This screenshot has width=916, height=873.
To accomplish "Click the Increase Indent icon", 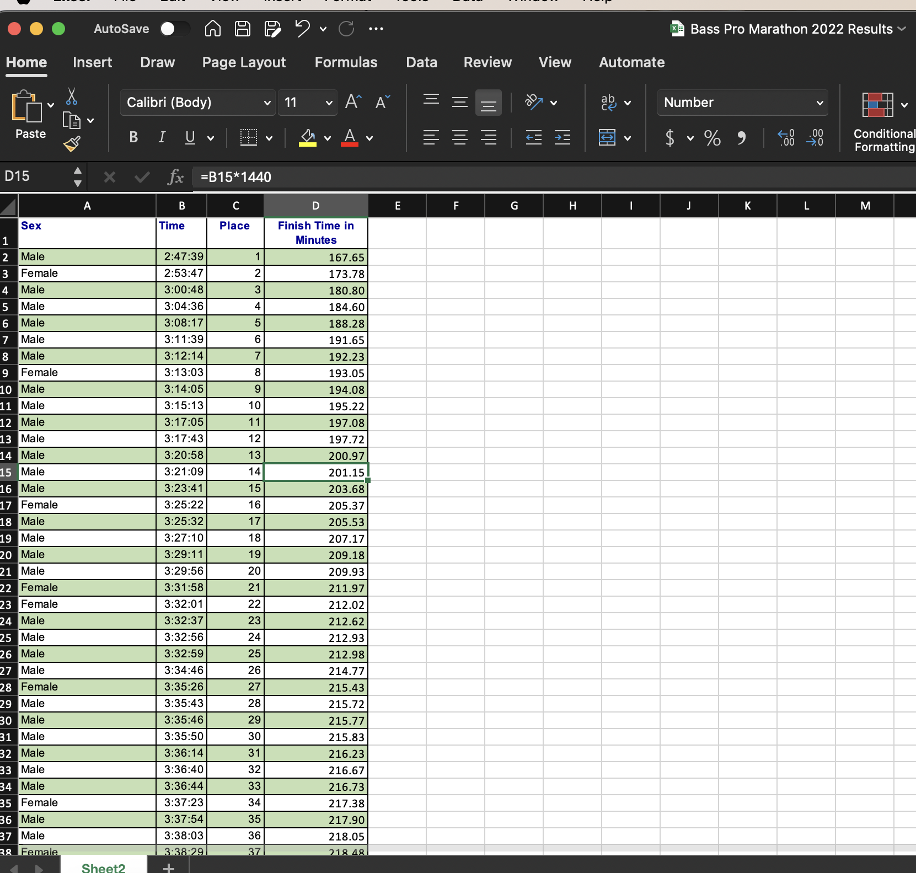I will 562,137.
